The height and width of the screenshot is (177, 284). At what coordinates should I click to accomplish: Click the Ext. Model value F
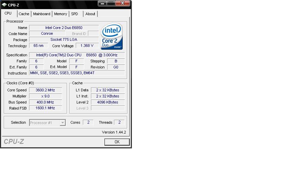pos(76,67)
